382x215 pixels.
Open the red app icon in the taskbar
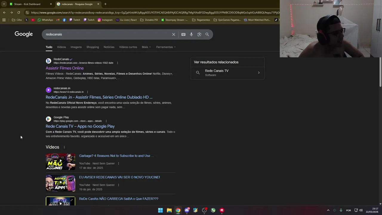[x=222, y=210]
